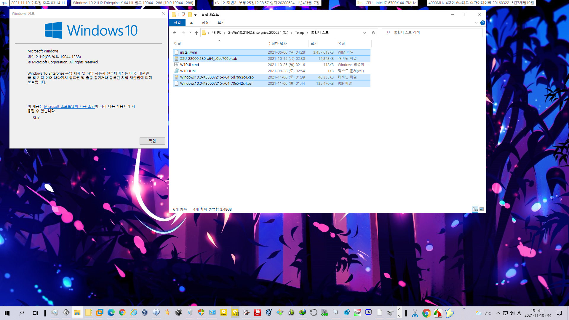Go up one folder level in Explorer
The height and width of the screenshot is (320, 569).
tap(196, 33)
